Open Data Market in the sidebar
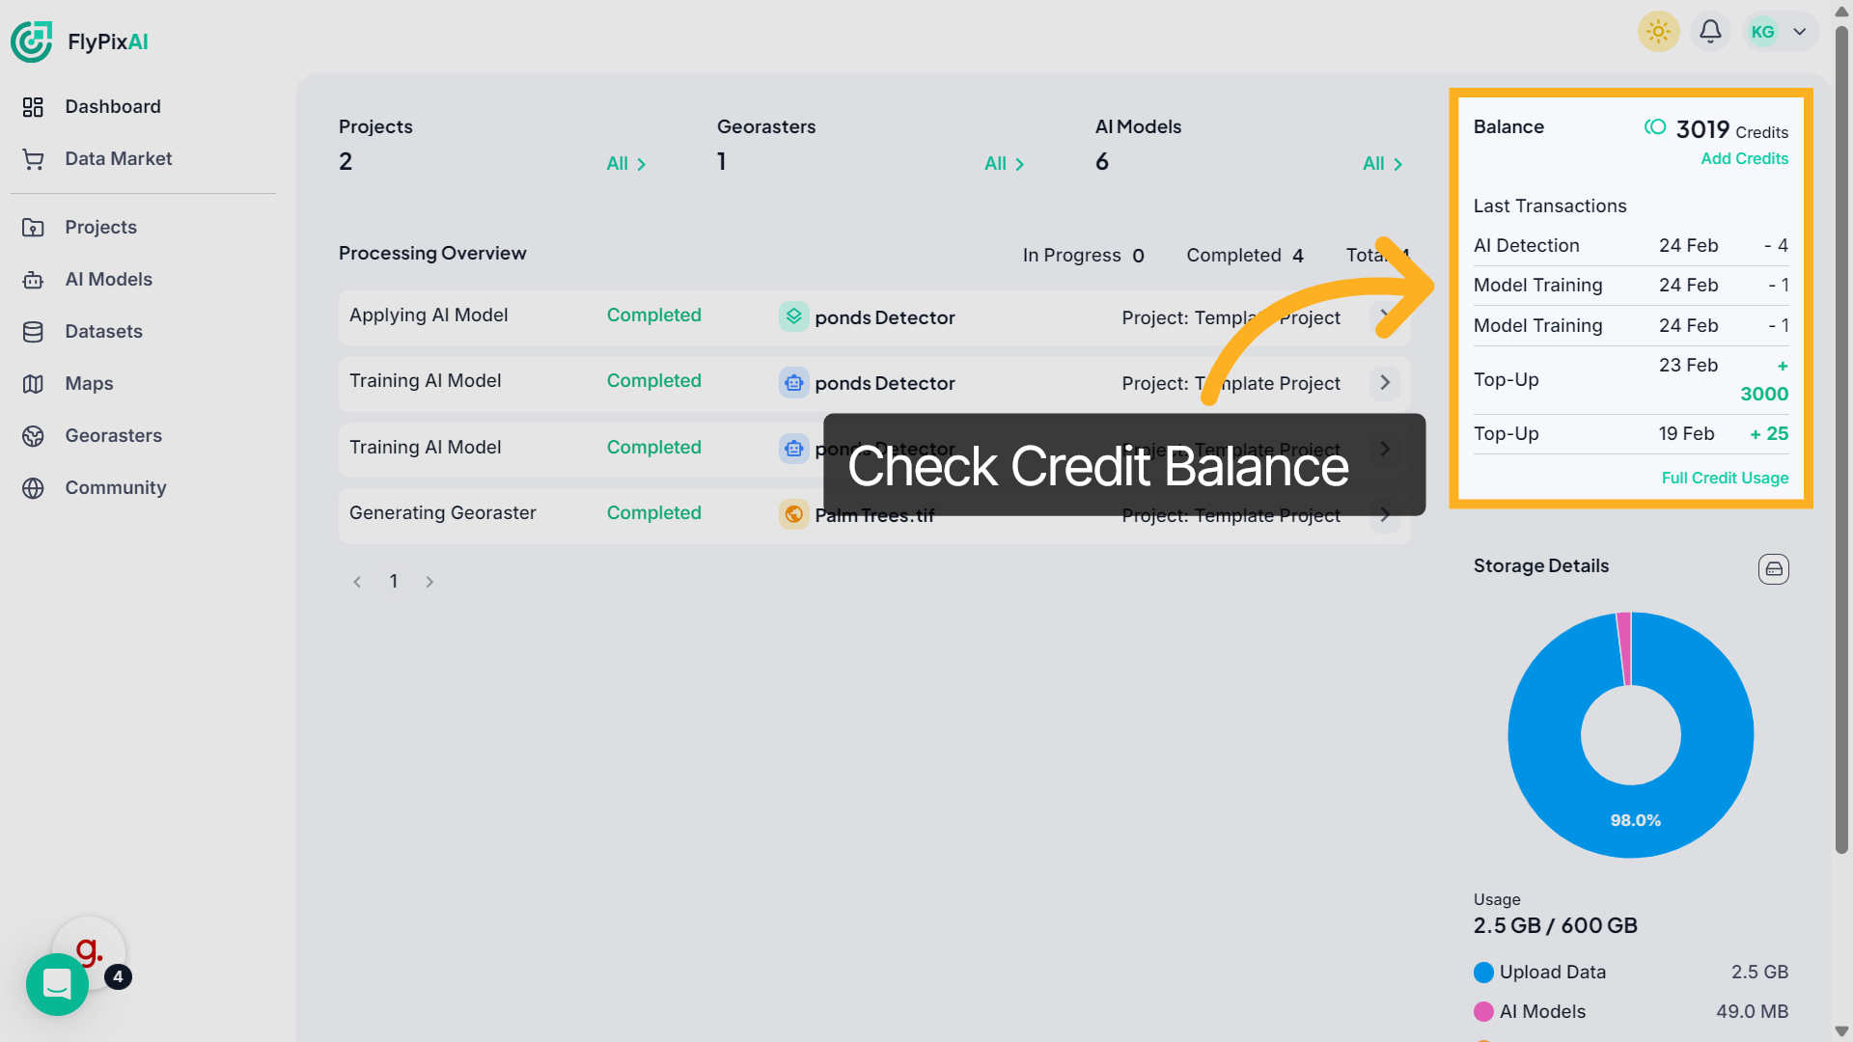The height and width of the screenshot is (1042, 1853). point(119,158)
